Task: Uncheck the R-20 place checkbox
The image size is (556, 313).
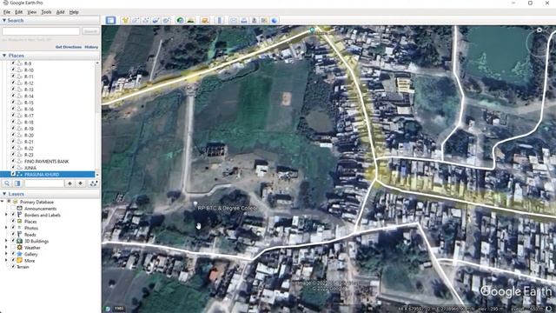Action: [13, 136]
